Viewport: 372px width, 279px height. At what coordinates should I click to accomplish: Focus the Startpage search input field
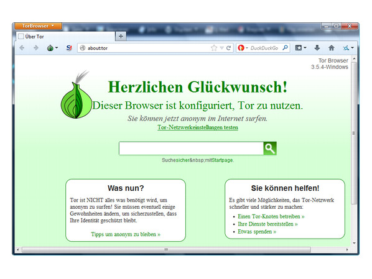pyautogui.click(x=191, y=149)
